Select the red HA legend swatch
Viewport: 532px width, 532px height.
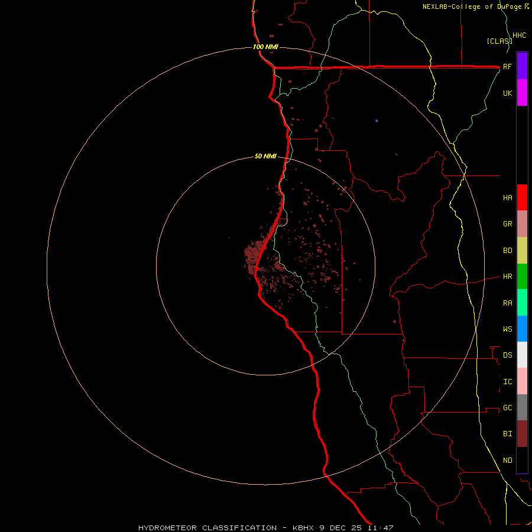(522, 197)
